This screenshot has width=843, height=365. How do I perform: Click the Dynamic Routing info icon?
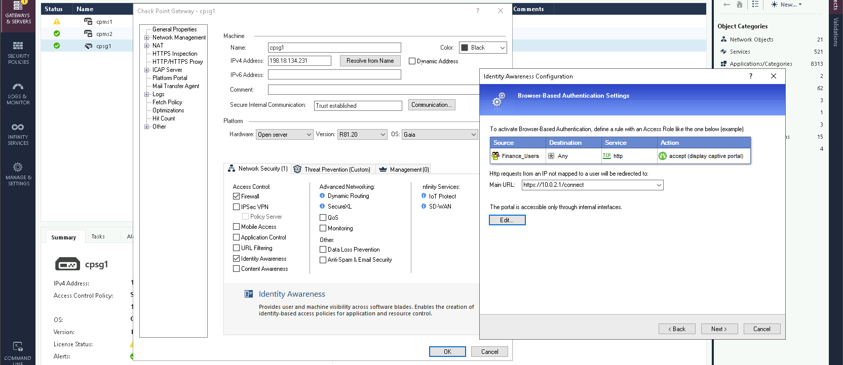322,196
